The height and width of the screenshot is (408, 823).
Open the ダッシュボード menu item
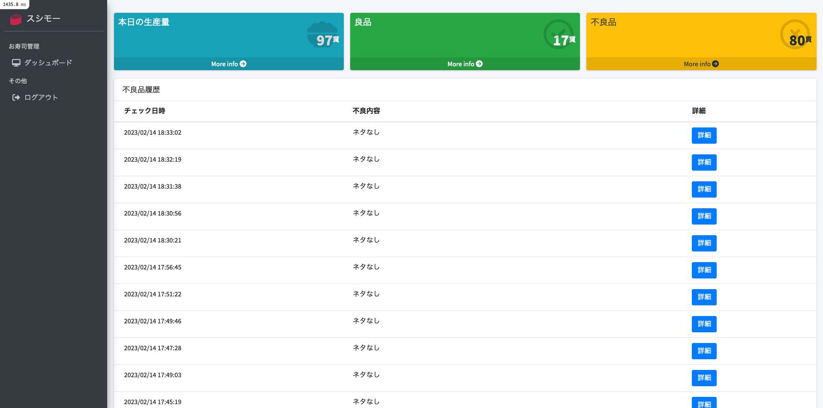coord(48,63)
